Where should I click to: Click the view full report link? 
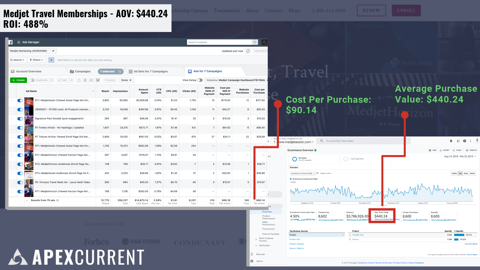[471, 244]
